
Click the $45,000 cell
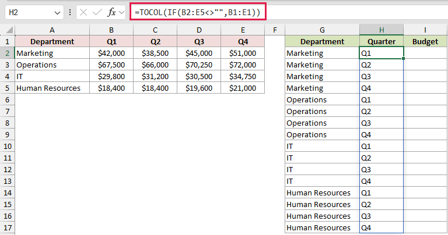199,54
